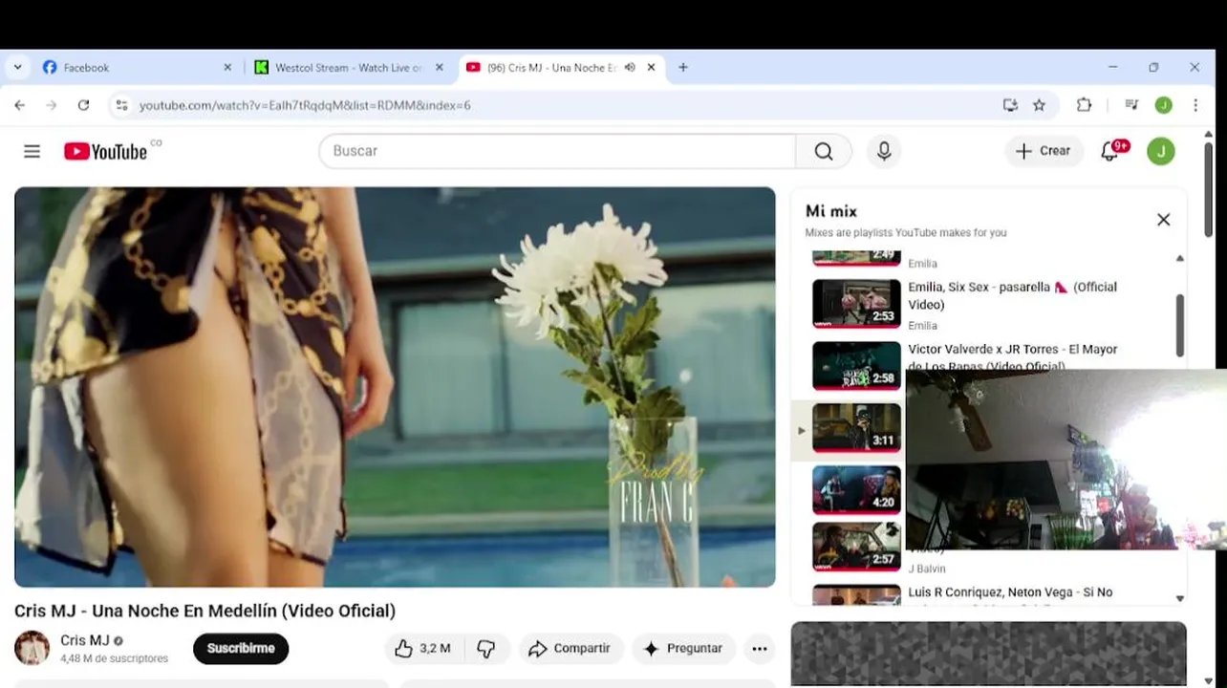Screen dimensions: 1227x688
Task: Select the Cris MJ - Una Noche tab
Action: [550, 68]
